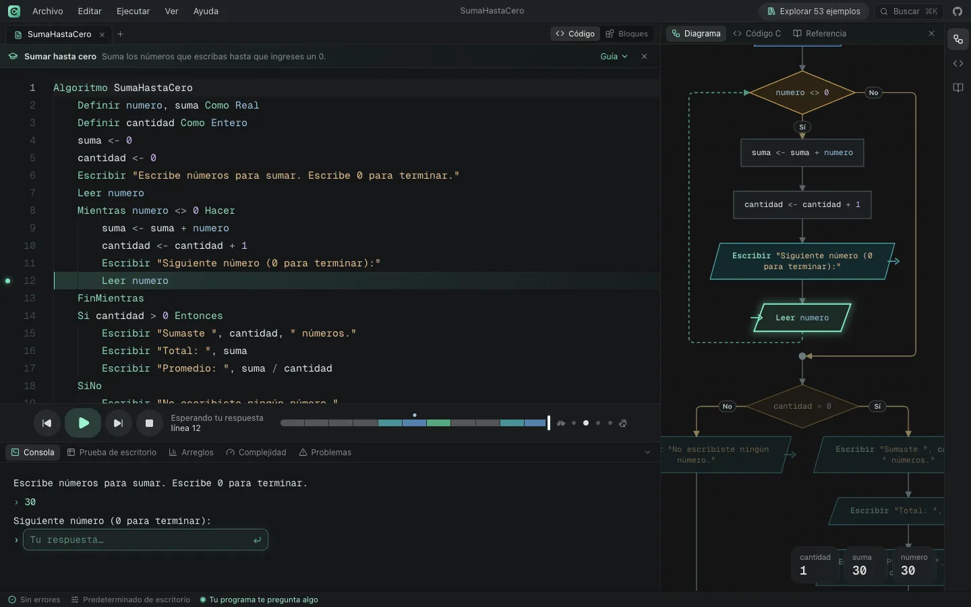Open the code view in the right sidebar
The width and height of the screenshot is (971, 607).
[x=958, y=63]
